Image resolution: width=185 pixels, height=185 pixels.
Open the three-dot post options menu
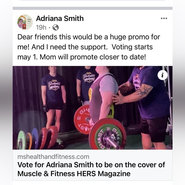pyautogui.click(x=164, y=18)
